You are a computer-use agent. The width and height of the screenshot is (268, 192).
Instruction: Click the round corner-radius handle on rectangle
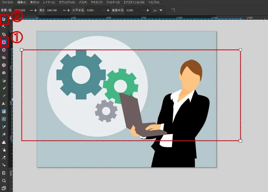click(x=241, y=50)
